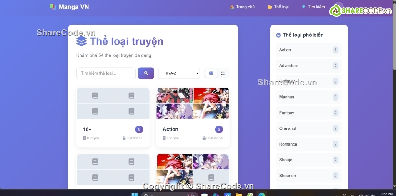Click the 02/06/2025 date on 16+ card
This screenshot has width=396, height=196.
[135, 138]
